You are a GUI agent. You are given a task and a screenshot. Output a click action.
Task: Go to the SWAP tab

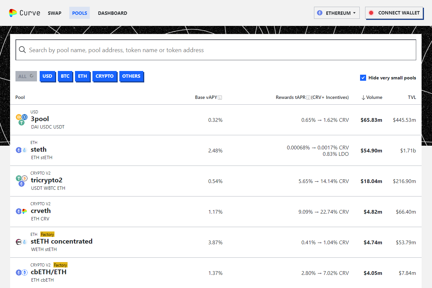tap(54, 13)
